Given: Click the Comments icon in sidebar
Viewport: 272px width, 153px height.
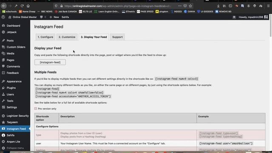Looking at the screenshot, I should [3, 66].
